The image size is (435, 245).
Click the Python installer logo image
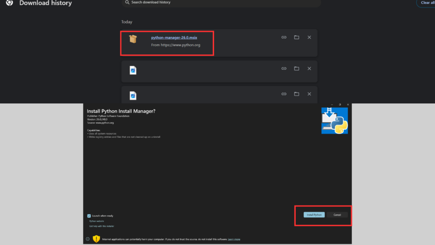coord(335,120)
